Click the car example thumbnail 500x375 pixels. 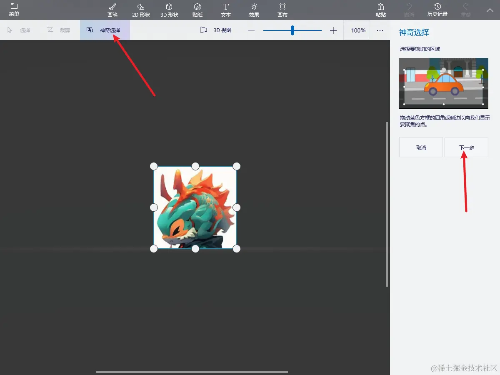(x=443, y=83)
